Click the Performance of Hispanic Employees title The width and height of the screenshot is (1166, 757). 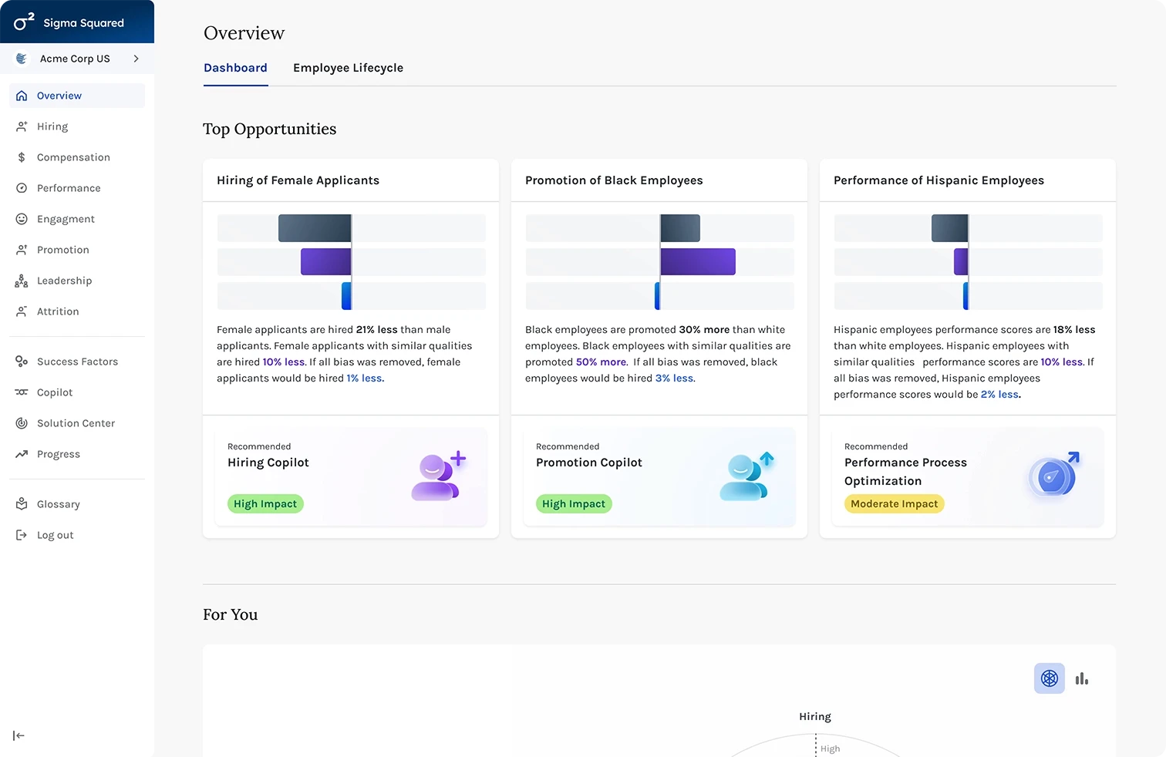[x=939, y=180]
